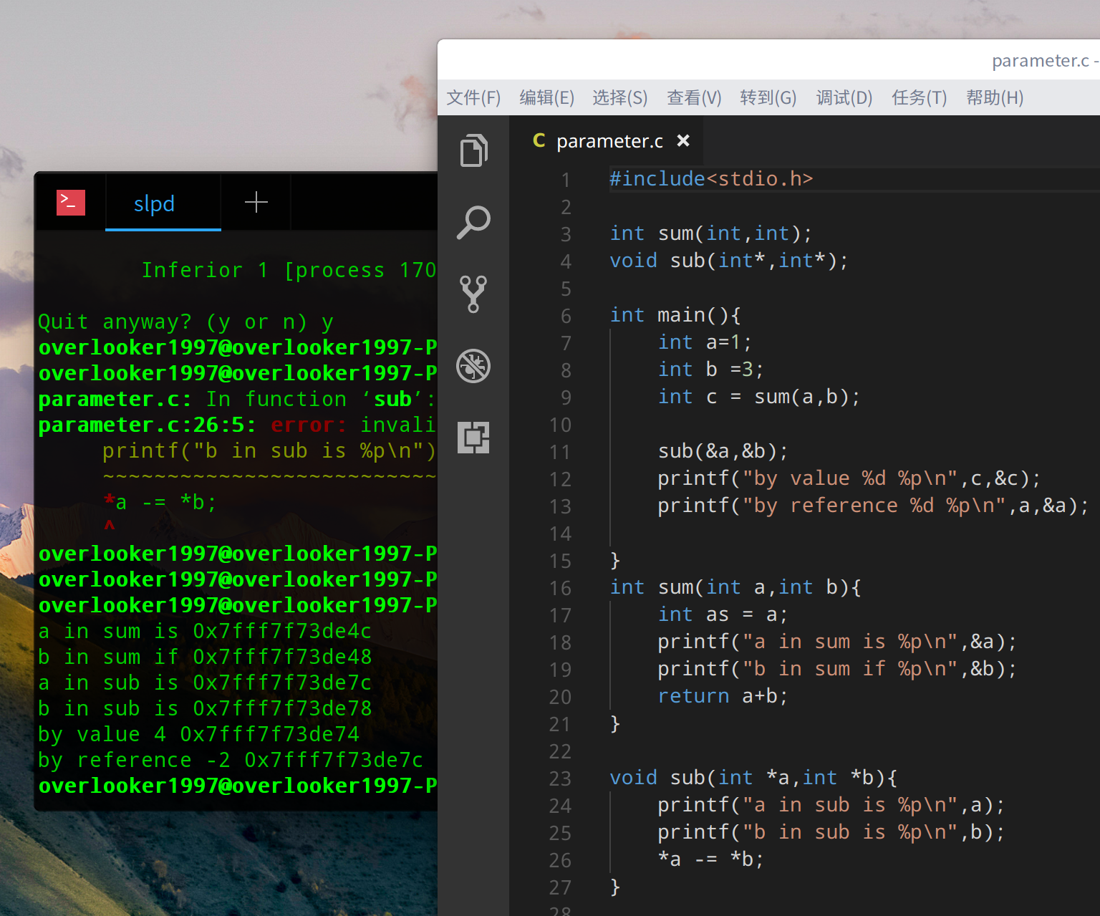
Task: Click the 'by reference %d %p\n' printf line
Action: (874, 506)
